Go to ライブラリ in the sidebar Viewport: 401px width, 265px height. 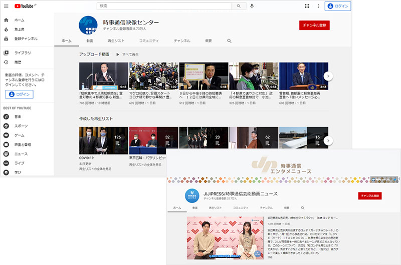[23, 53]
